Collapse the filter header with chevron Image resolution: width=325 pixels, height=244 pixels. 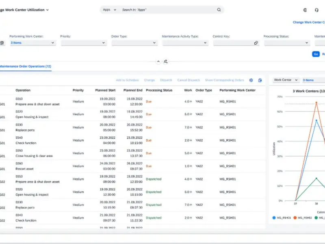pos(158,61)
